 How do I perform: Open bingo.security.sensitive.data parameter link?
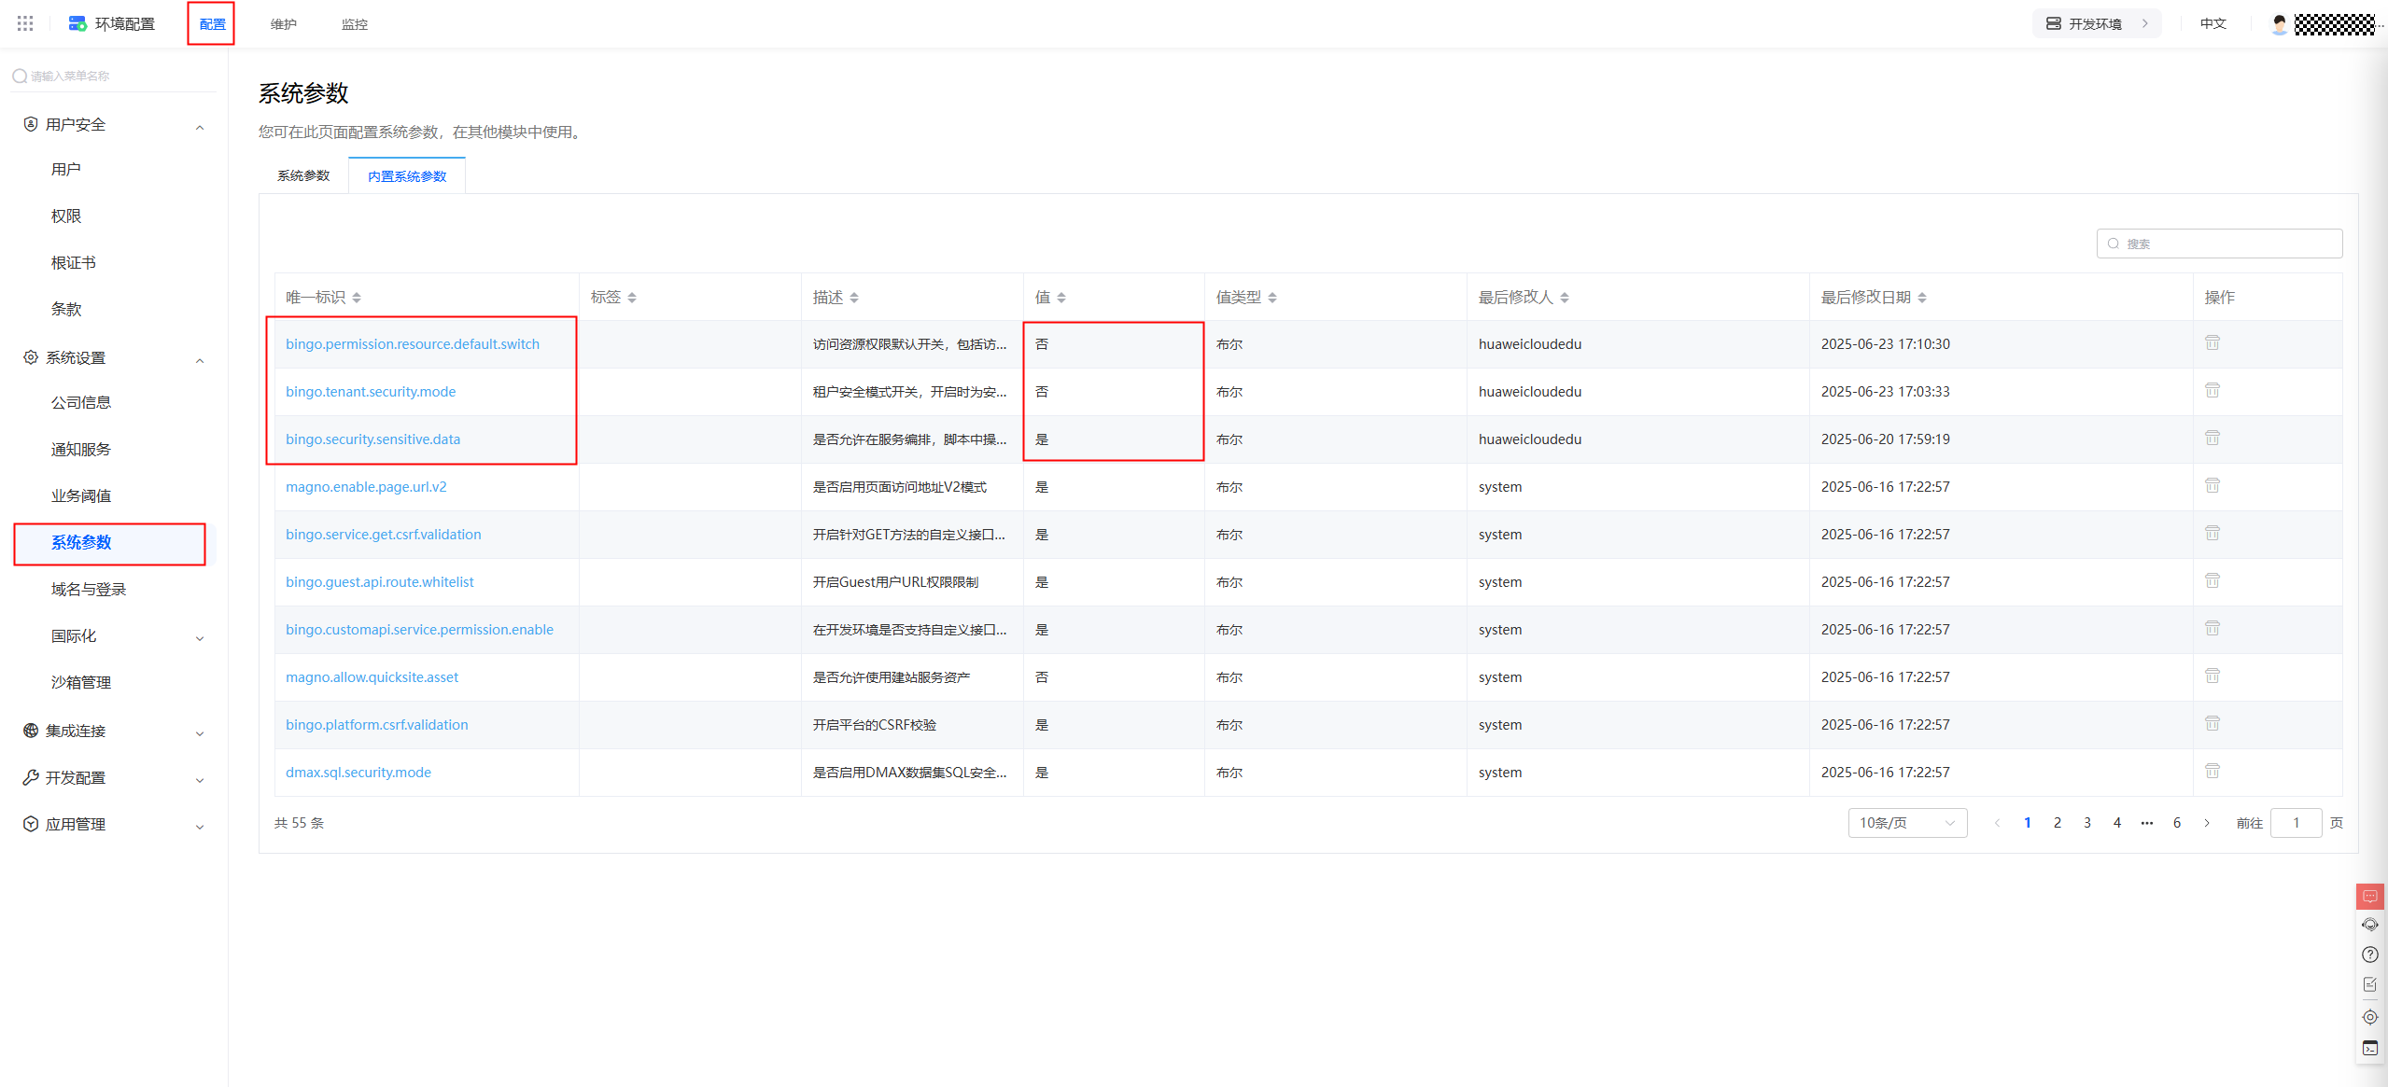pos(372,439)
